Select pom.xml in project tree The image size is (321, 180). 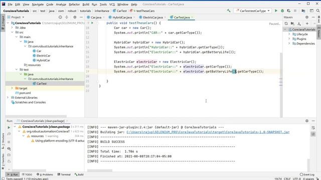pos(25,93)
